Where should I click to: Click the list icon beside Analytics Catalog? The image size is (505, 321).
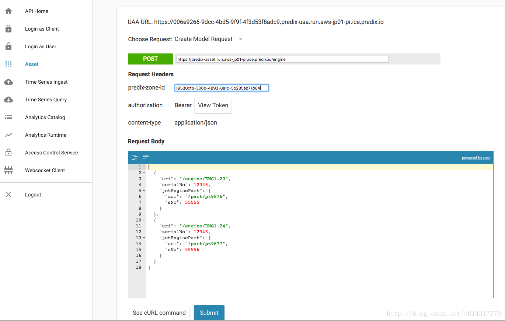tap(8, 117)
